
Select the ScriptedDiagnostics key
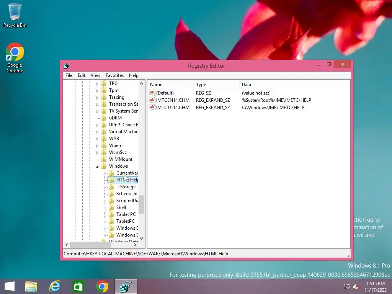point(127,201)
